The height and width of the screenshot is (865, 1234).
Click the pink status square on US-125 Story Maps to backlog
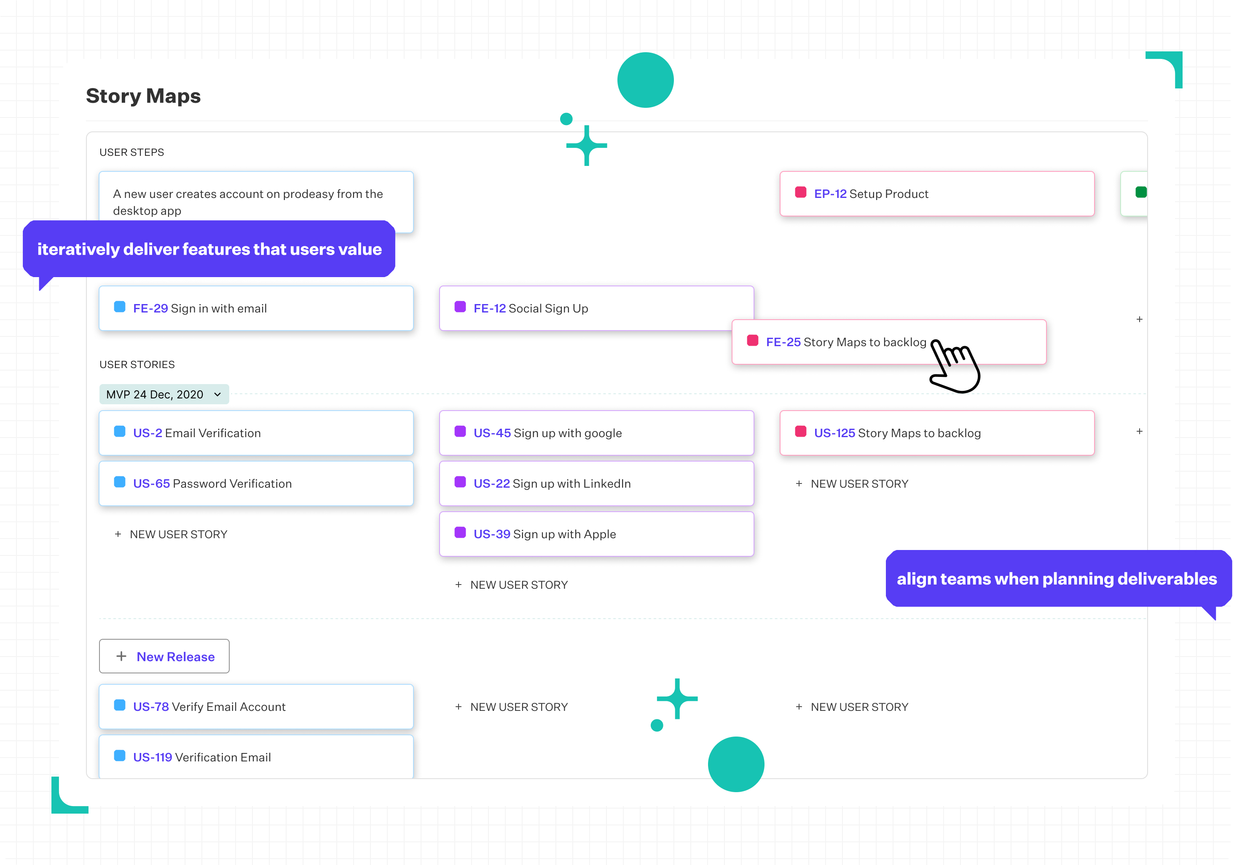tap(800, 432)
